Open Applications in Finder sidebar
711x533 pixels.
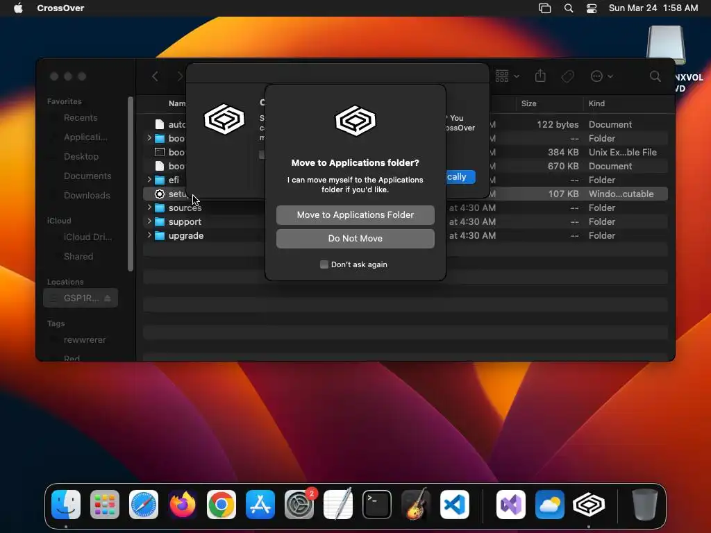85,137
